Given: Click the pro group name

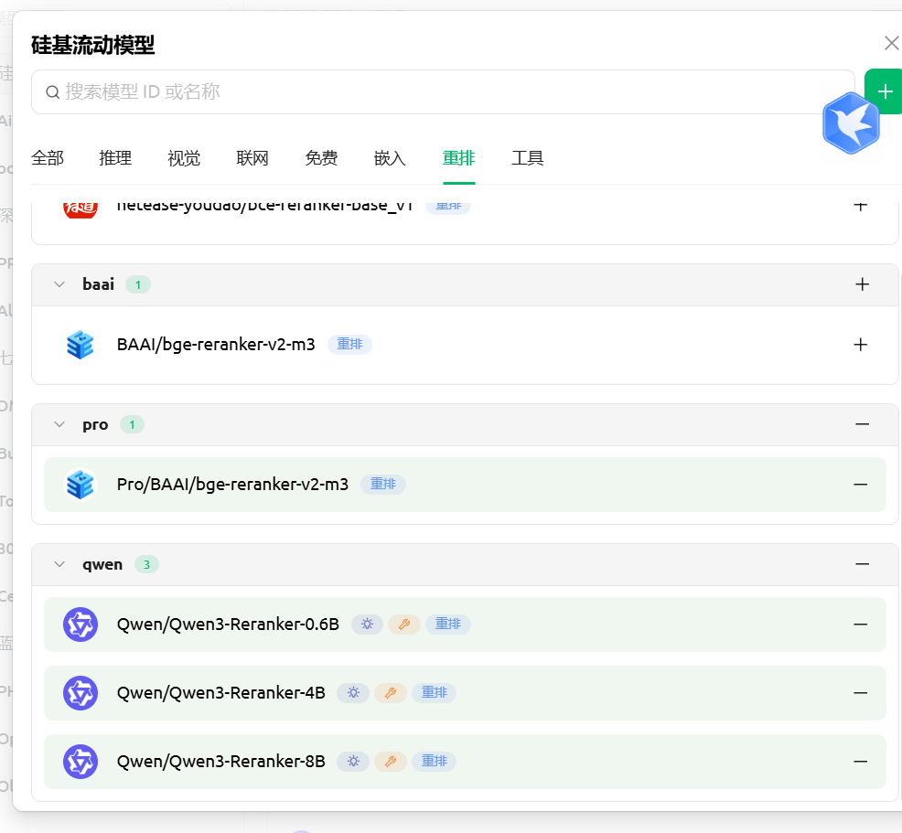Looking at the screenshot, I should coord(95,425).
